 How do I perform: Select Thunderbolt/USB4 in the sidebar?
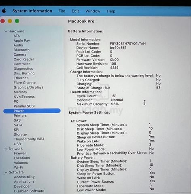(29, 139)
